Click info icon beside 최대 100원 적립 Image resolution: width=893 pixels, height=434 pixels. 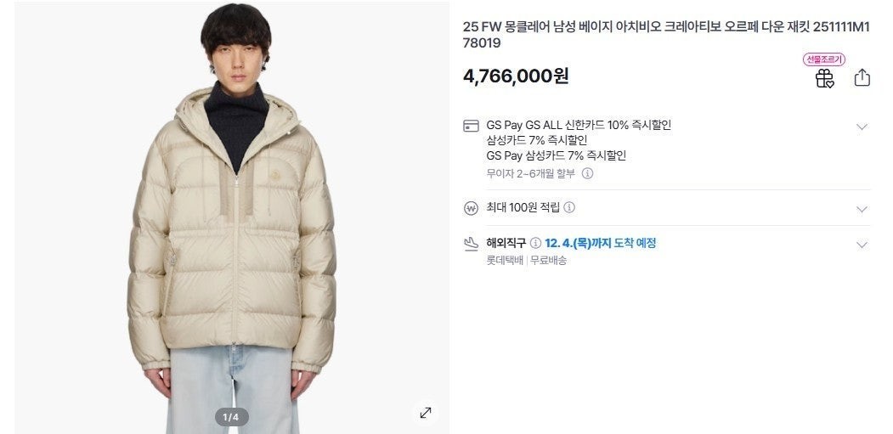(x=569, y=207)
